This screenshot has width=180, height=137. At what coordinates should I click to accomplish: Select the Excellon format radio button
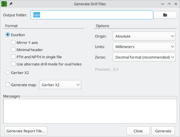8,35
